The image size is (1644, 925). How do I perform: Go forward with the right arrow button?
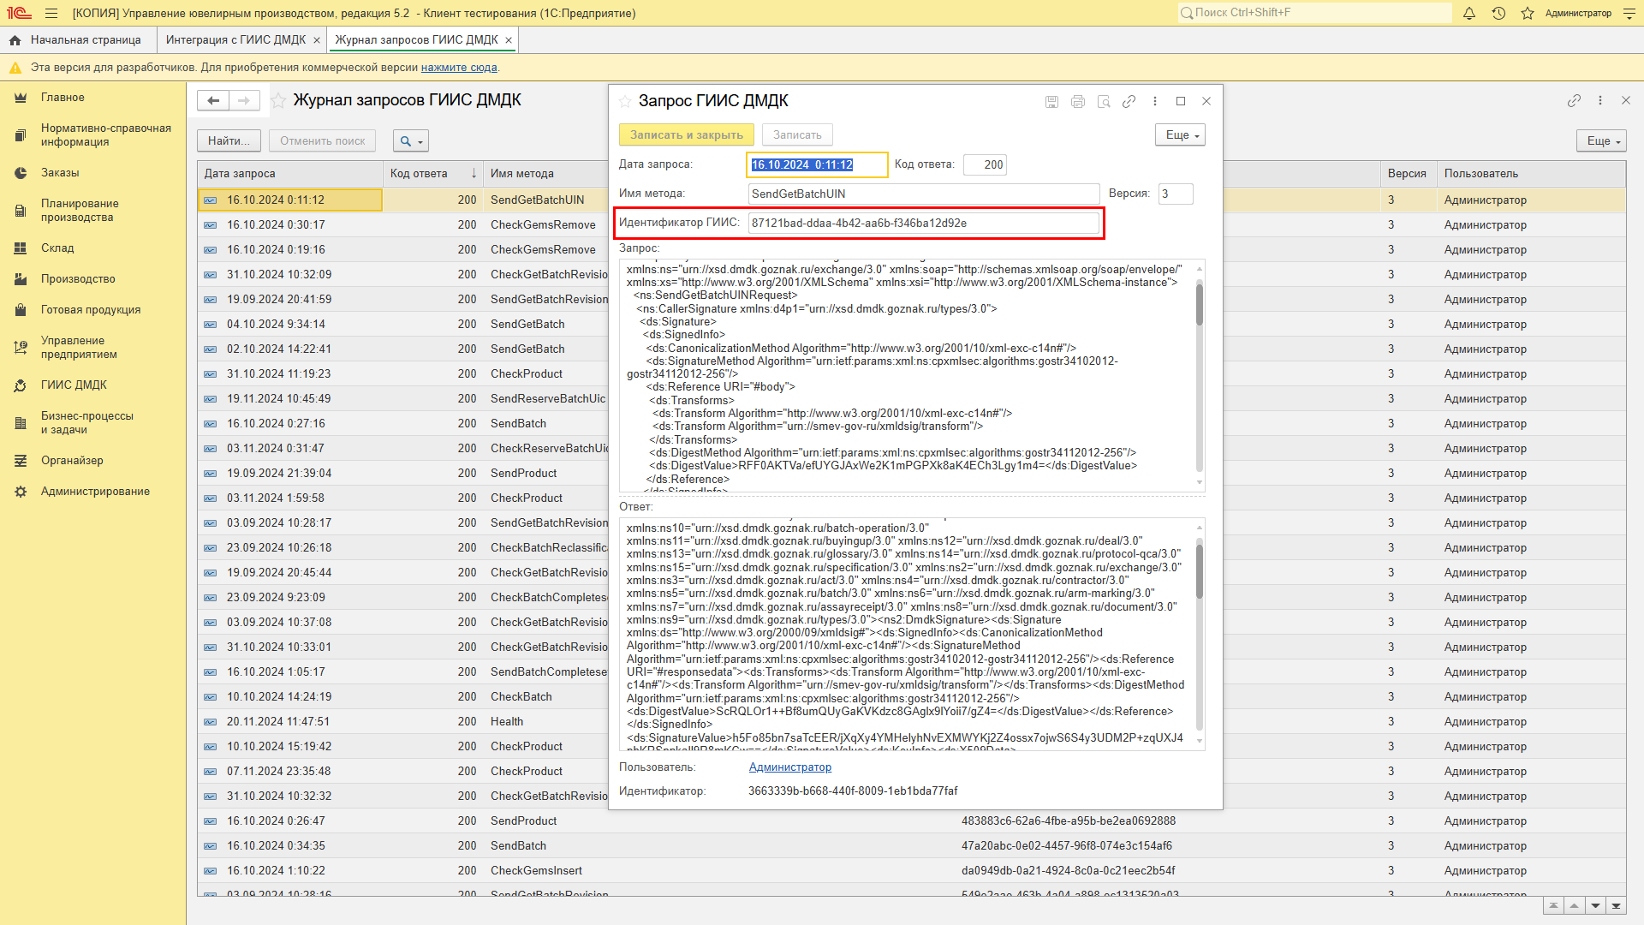pos(244,100)
